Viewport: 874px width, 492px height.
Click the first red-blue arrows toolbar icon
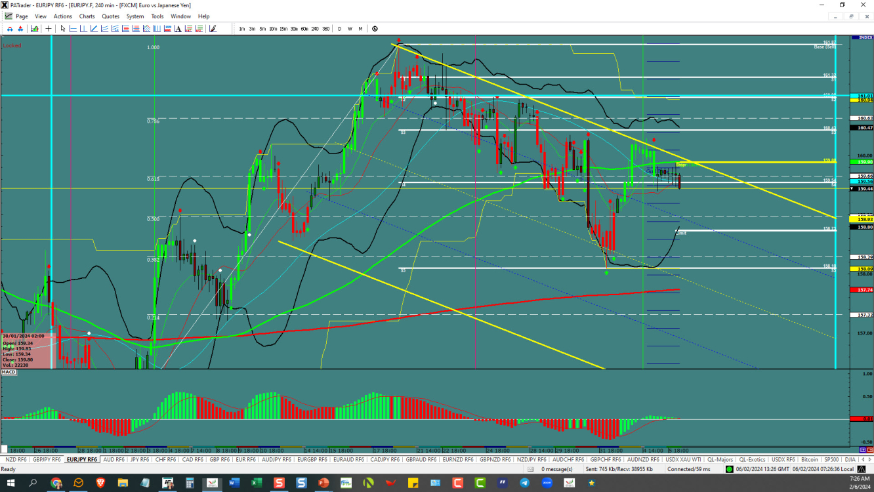click(10, 29)
